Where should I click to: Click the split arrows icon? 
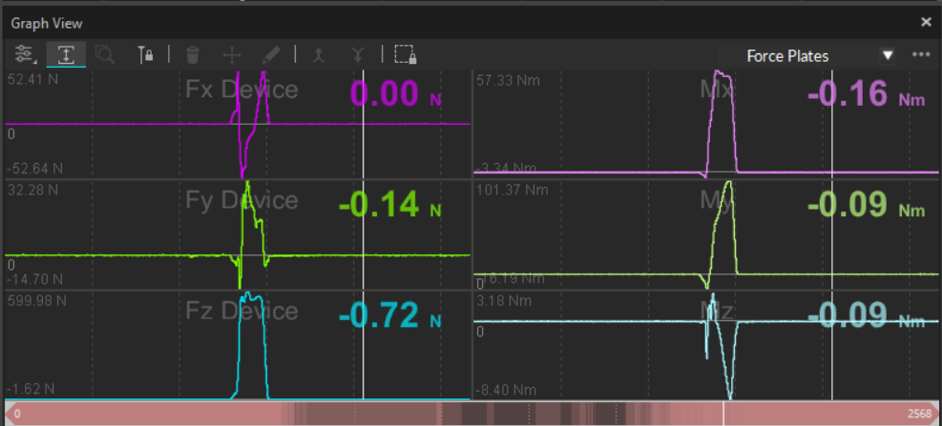point(358,55)
